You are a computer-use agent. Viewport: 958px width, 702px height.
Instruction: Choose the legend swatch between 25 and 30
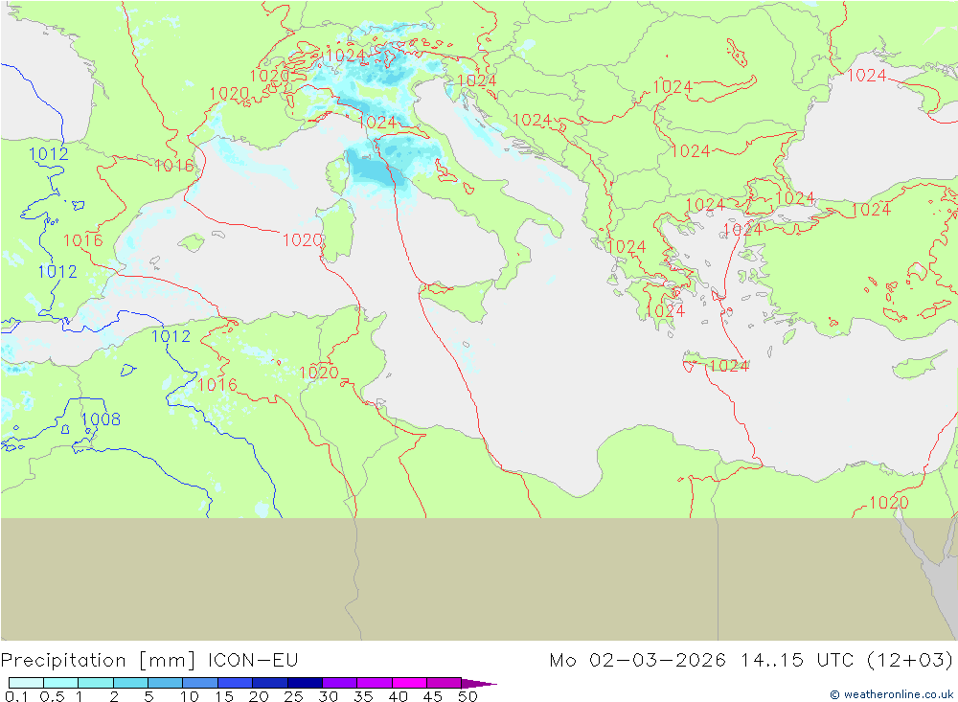point(305,683)
